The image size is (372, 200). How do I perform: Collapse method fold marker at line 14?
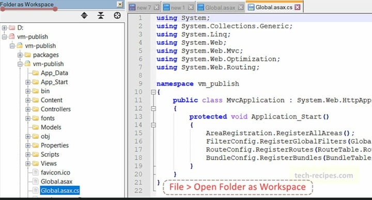point(153,125)
